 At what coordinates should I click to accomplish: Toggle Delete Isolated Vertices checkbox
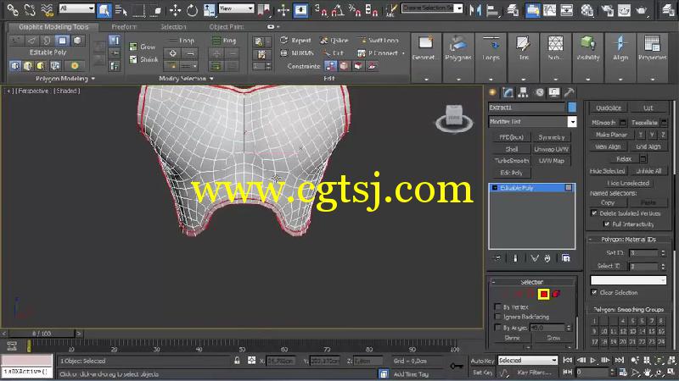click(594, 213)
